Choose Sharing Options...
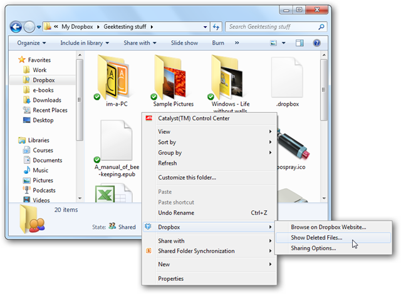The image size is (401, 294). (333, 248)
